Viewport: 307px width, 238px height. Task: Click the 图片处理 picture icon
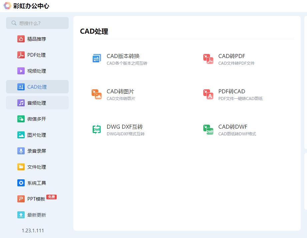[21, 135]
